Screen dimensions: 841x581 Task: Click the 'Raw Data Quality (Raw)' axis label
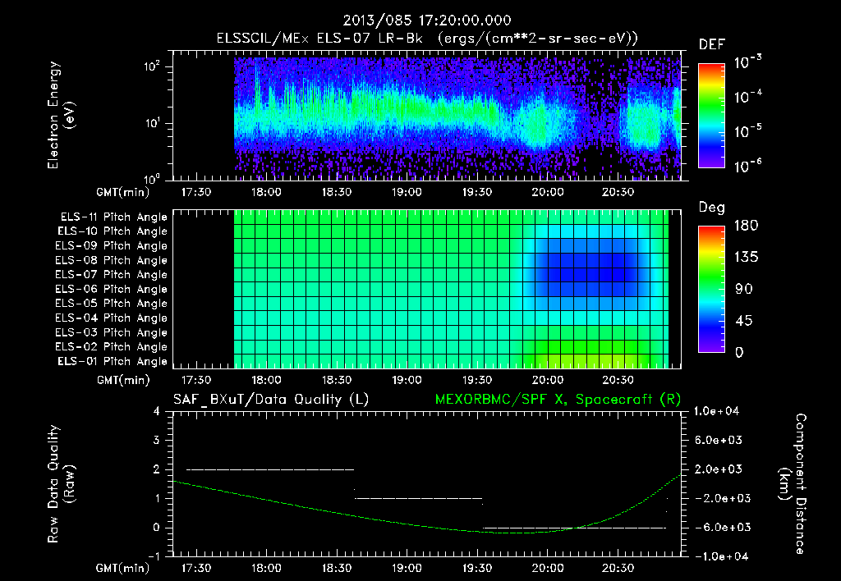(x=61, y=484)
